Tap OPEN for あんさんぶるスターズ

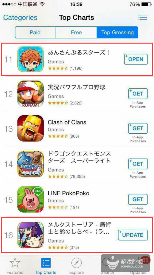click(x=136, y=59)
